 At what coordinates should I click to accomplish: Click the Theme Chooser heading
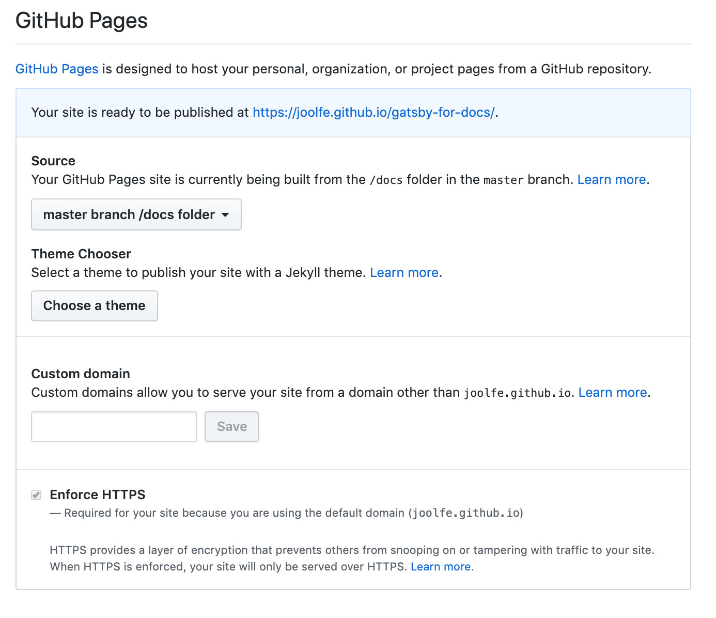(x=81, y=254)
